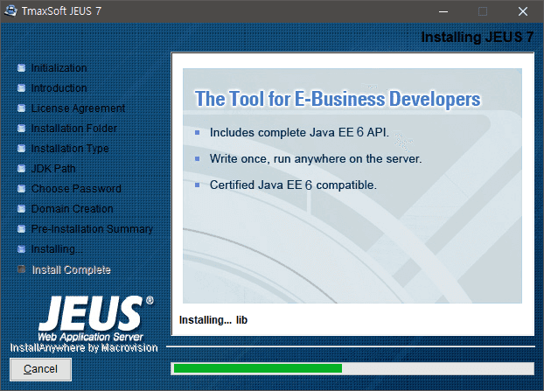
Task: Select the Introduction step label
Action: (59, 88)
